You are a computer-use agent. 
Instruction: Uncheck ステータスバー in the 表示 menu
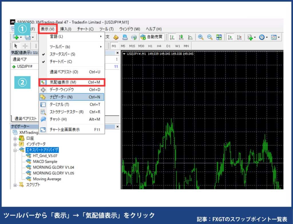[62, 54]
